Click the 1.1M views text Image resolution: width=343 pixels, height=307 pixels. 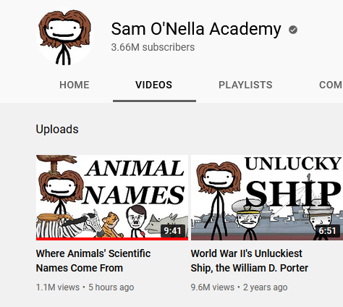click(58, 287)
